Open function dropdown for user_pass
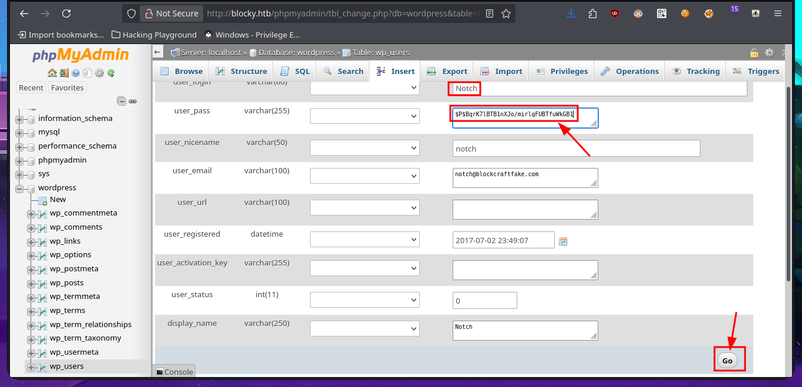802x387 pixels. coord(365,116)
